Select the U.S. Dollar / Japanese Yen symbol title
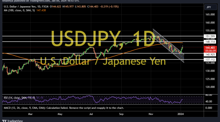The width and height of the screenshot is (220, 122). click(20, 6)
